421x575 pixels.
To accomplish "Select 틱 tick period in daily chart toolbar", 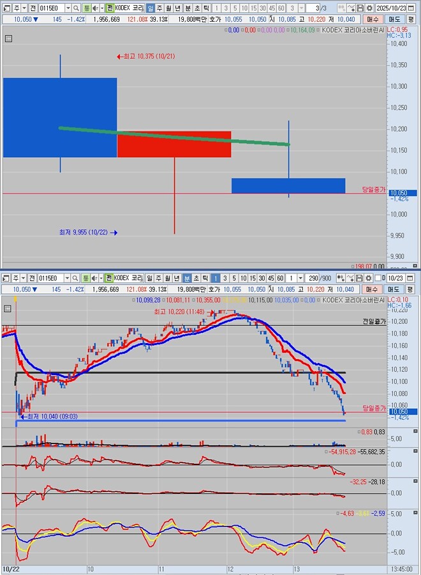I will [206, 8].
